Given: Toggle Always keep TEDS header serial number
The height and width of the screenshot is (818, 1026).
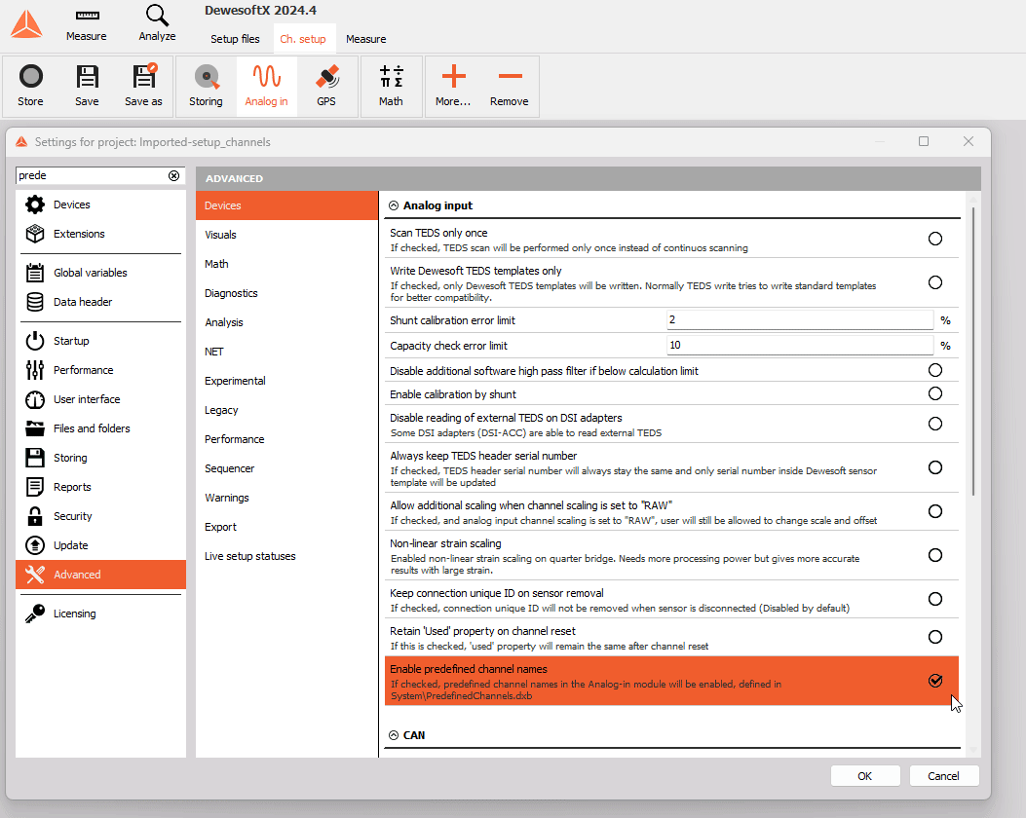Looking at the screenshot, I should (935, 467).
